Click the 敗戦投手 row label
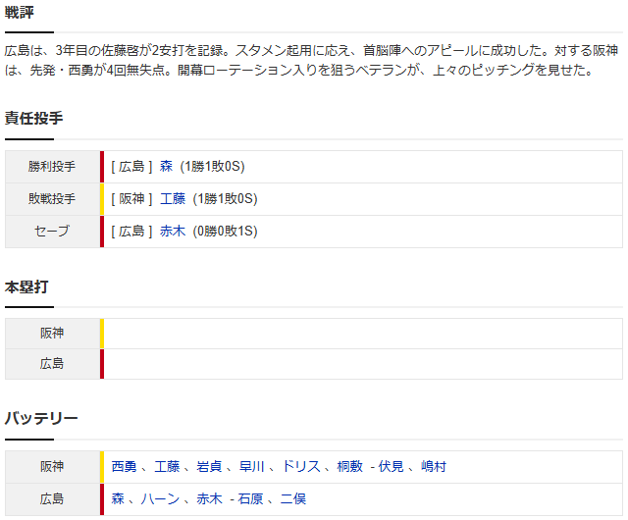This screenshot has height=520, width=628. coord(52,199)
